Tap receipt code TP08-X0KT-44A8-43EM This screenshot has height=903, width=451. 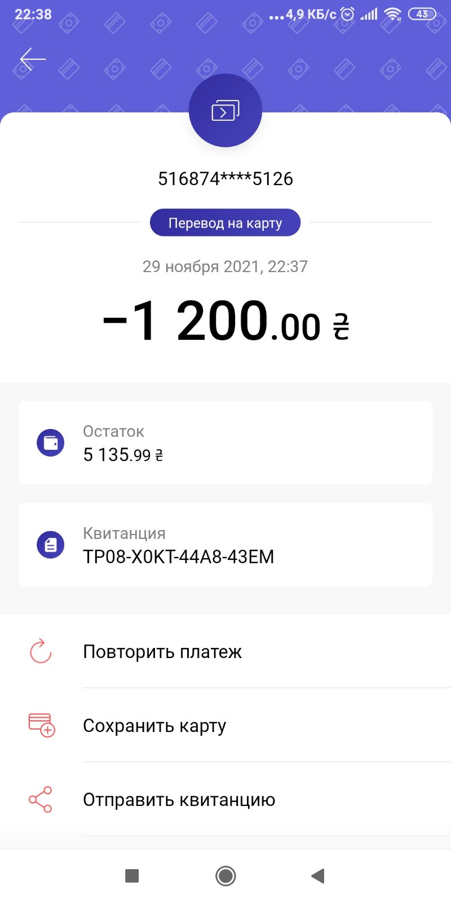[179, 556]
